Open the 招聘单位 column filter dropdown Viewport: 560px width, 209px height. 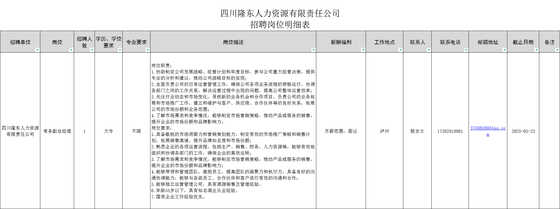tap(37, 50)
